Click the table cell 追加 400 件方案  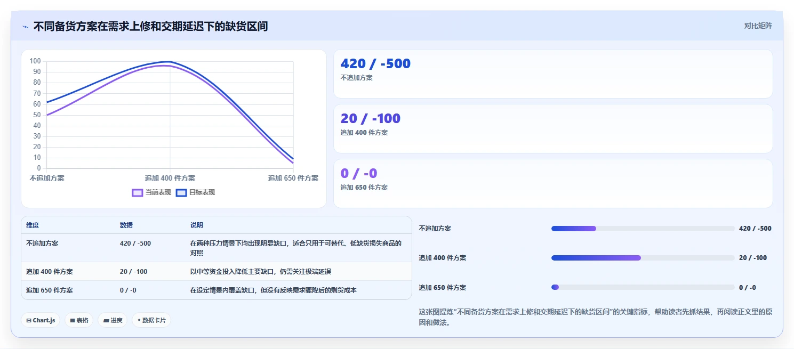click(x=50, y=271)
